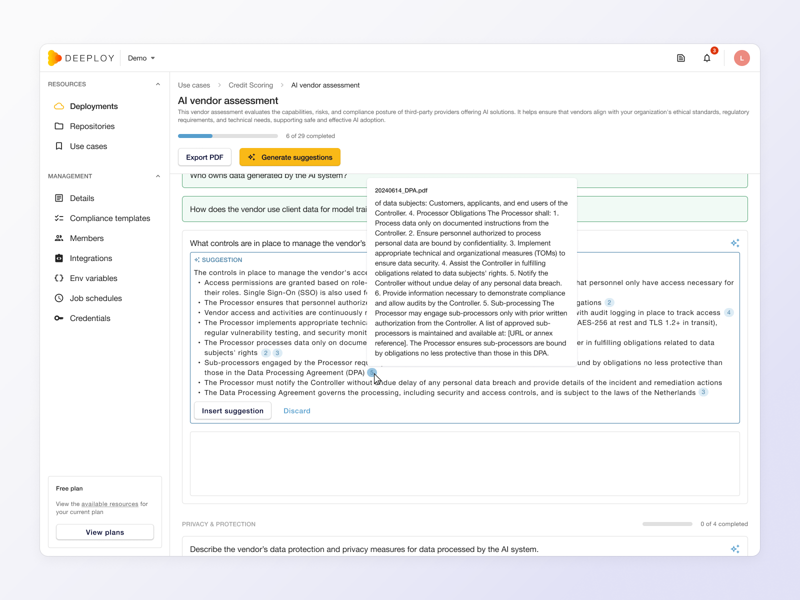Collapse the Resources section

[x=158, y=84]
